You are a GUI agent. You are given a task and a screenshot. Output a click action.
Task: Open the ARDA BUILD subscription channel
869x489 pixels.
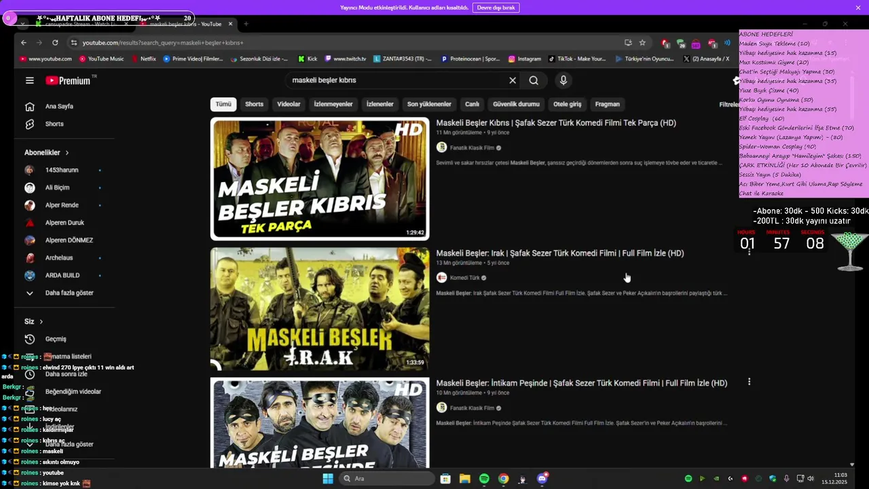(x=62, y=275)
